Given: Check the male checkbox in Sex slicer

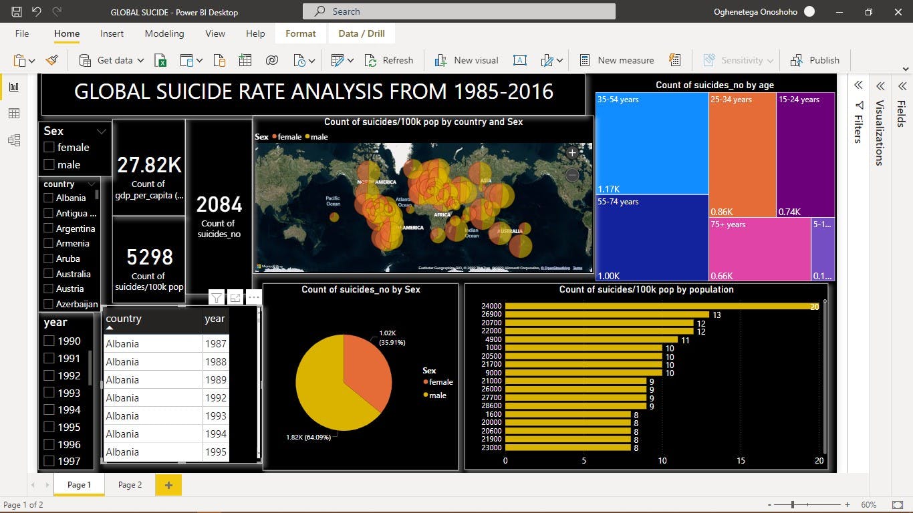Looking at the screenshot, I should (49, 165).
